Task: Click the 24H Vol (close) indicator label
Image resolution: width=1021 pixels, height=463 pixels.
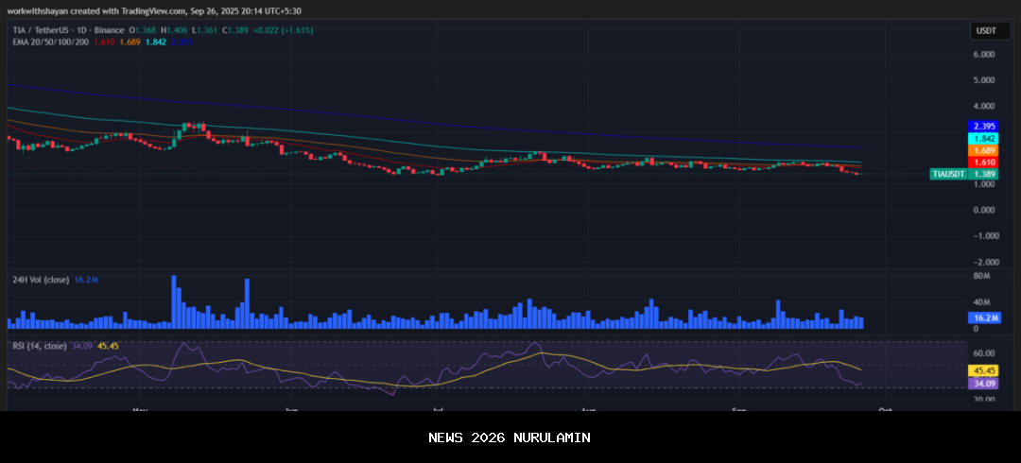Action: [x=40, y=281]
